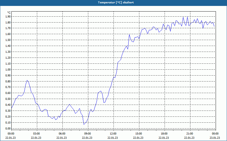This screenshot has width=227, height=141.
Task: Click the "0,60" y-axis label
Action: (x=9, y=93)
